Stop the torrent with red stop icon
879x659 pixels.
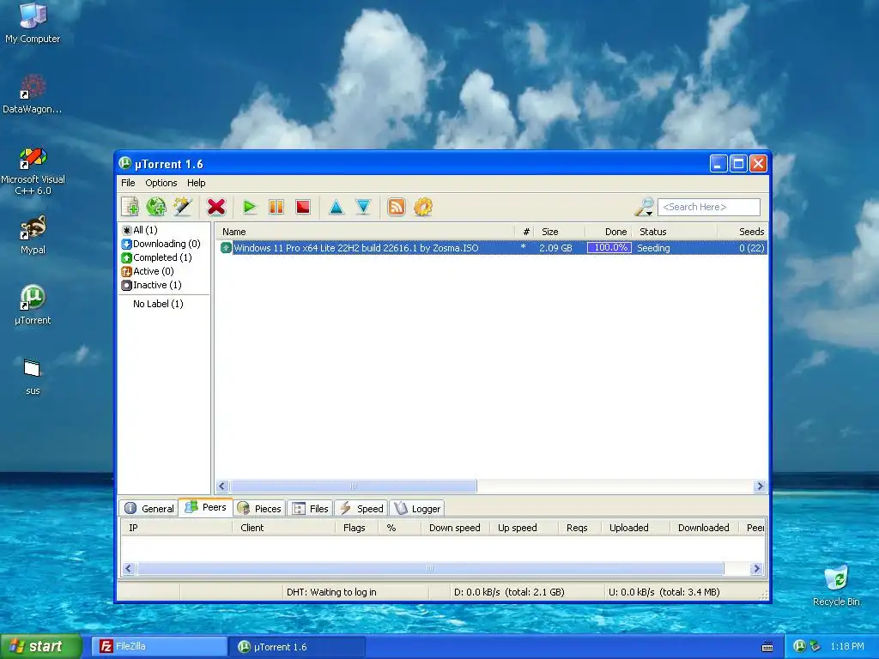303,207
